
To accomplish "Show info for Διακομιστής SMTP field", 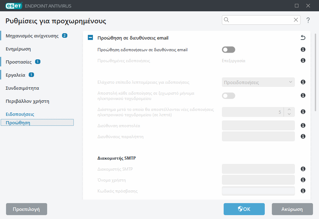I will (303, 169).
